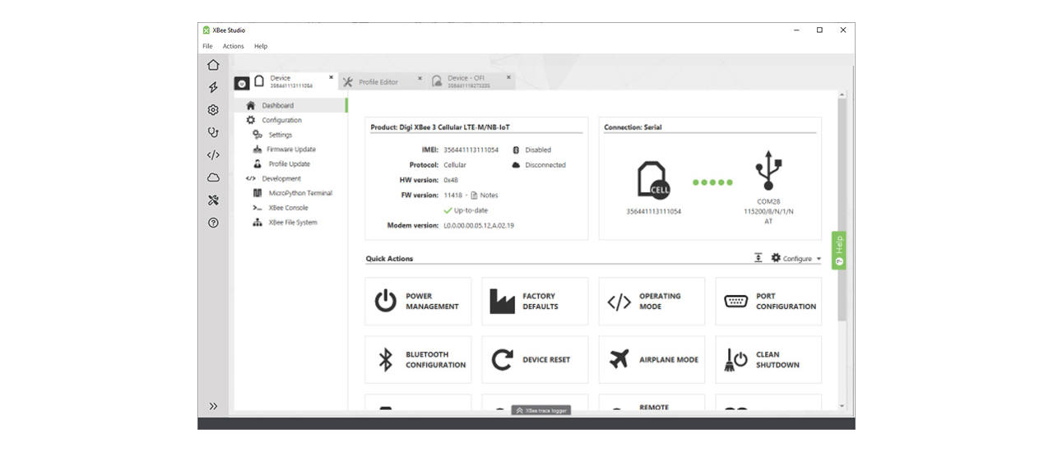1053x452 pixels.
Task: Select XBee Console in the tree
Action: click(288, 208)
